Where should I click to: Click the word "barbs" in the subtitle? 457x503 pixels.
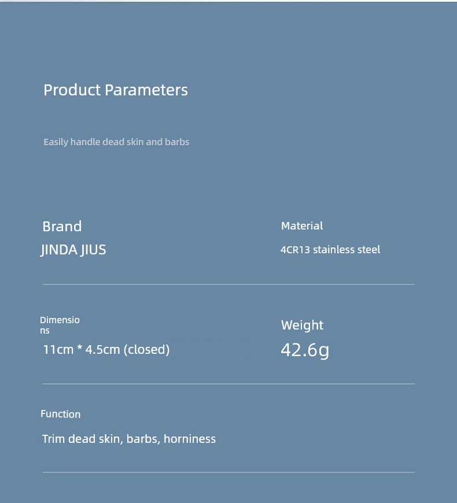[x=177, y=142]
